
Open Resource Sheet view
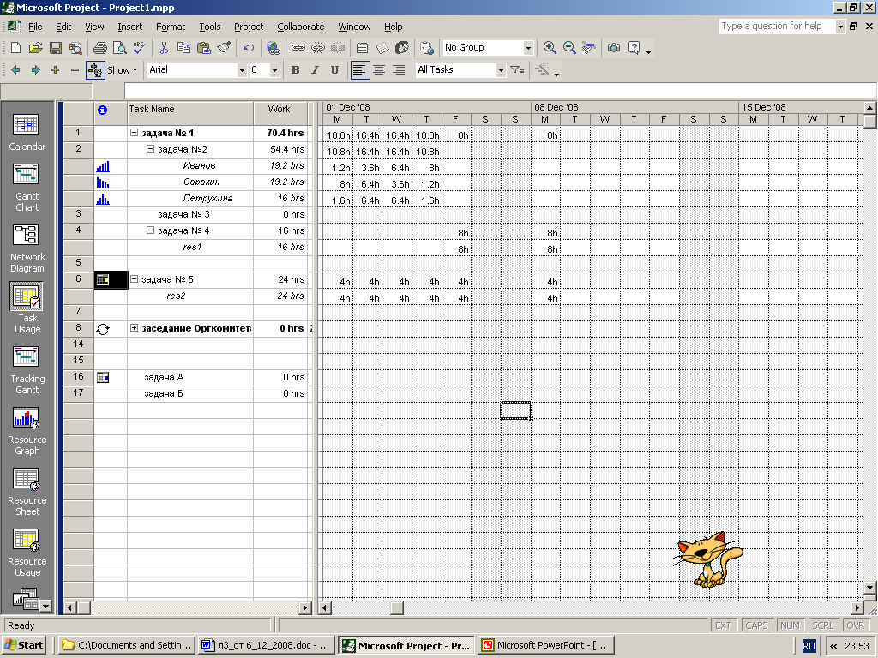pos(27,491)
